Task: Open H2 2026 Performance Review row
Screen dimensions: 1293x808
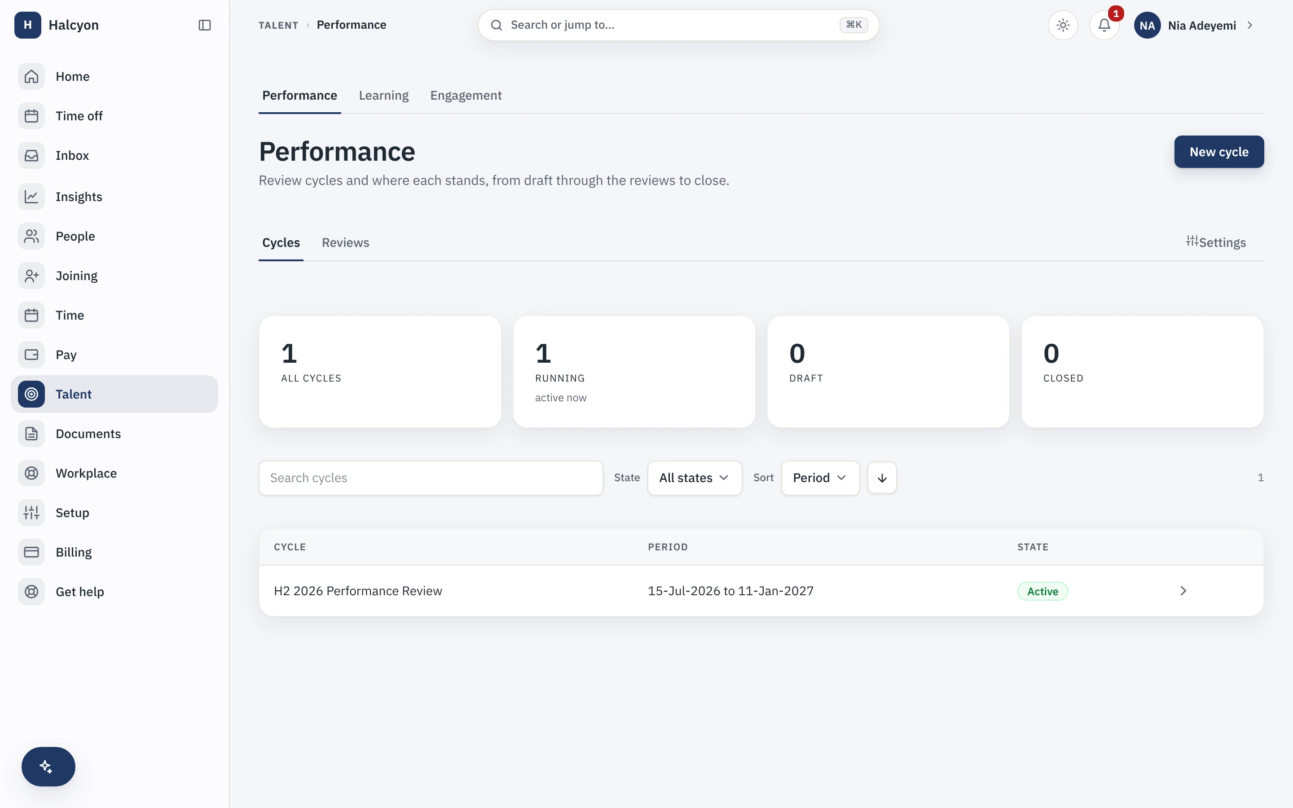Action: [x=761, y=591]
